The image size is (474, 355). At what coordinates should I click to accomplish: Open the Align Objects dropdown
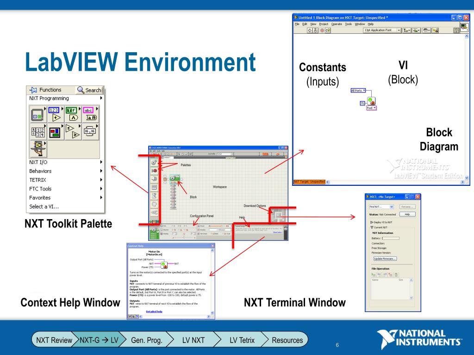(407, 30)
